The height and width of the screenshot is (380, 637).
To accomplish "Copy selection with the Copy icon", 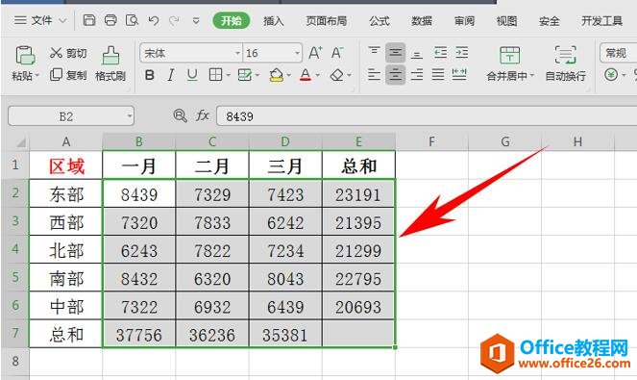I will pyautogui.click(x=56, y=74).
